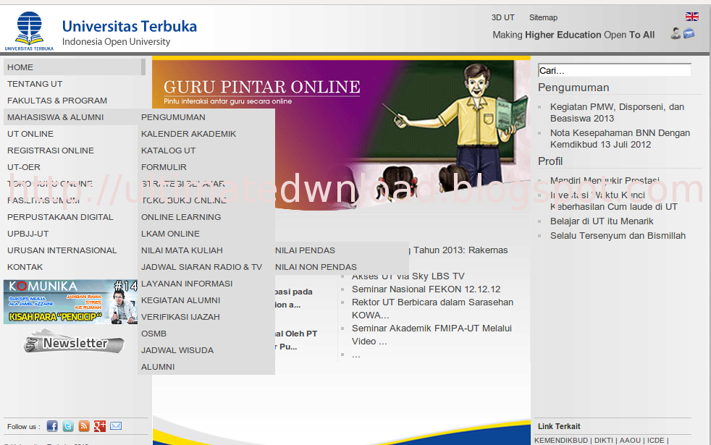Switch language with the UK flag icon
The image size is (711, 445).
pyautogui.click(x=691, y=17)
